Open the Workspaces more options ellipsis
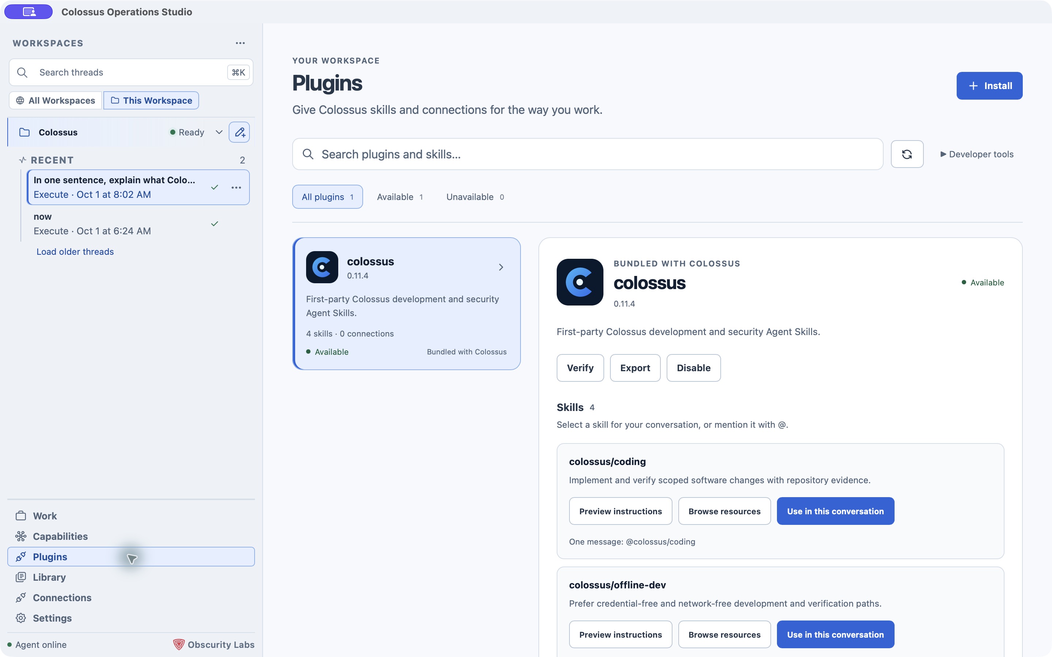This screenshot has width=1052, height=657. click(240, 43)
